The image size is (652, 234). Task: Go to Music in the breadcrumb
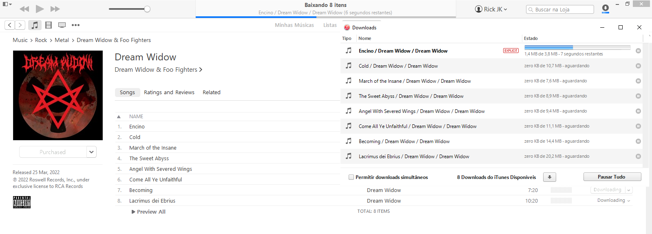pos(20,40)
